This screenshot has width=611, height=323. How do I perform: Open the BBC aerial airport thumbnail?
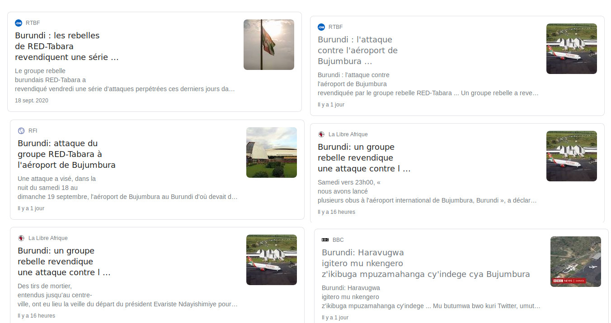point(576,262)
